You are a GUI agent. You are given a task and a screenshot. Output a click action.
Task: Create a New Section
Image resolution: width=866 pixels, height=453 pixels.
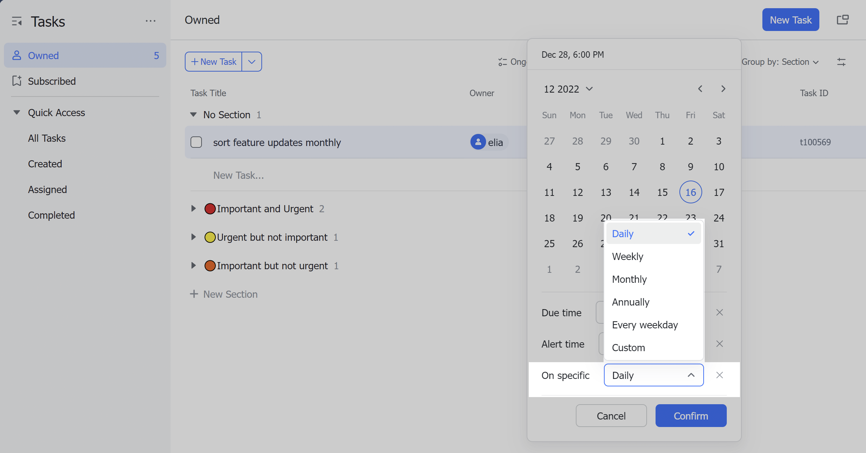tap(224, 294)
